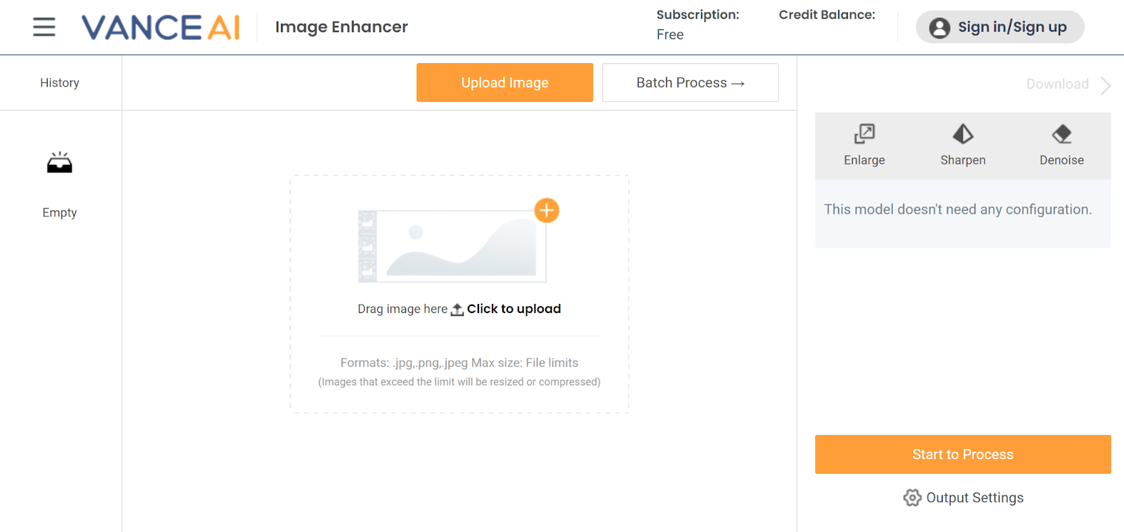This screenshot has width=1124, height=532.
Task: Select the Denoise tool icon
Action: 1061,134
